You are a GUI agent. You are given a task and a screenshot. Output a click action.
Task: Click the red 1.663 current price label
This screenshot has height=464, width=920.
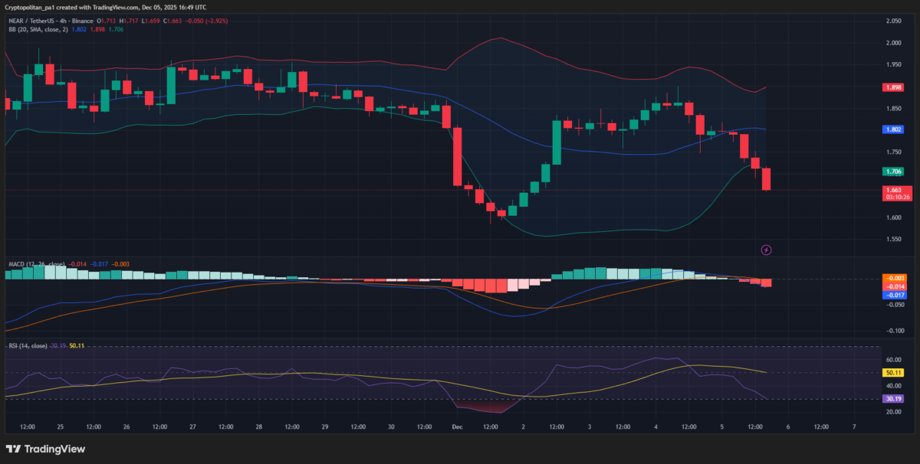(x=893, y=191)
